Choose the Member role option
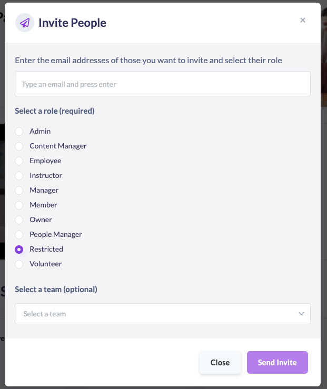Viewport: 327px width, 389px height. 19,205
